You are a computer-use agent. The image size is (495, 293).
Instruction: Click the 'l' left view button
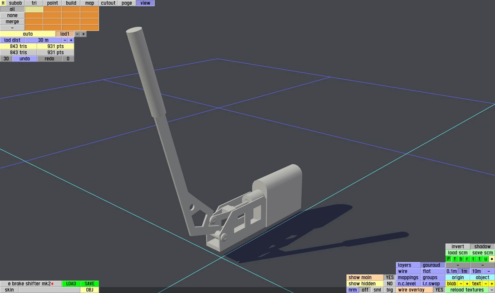[x=473, y=259]
